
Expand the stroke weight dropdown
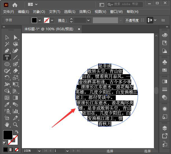coord(89,20)
